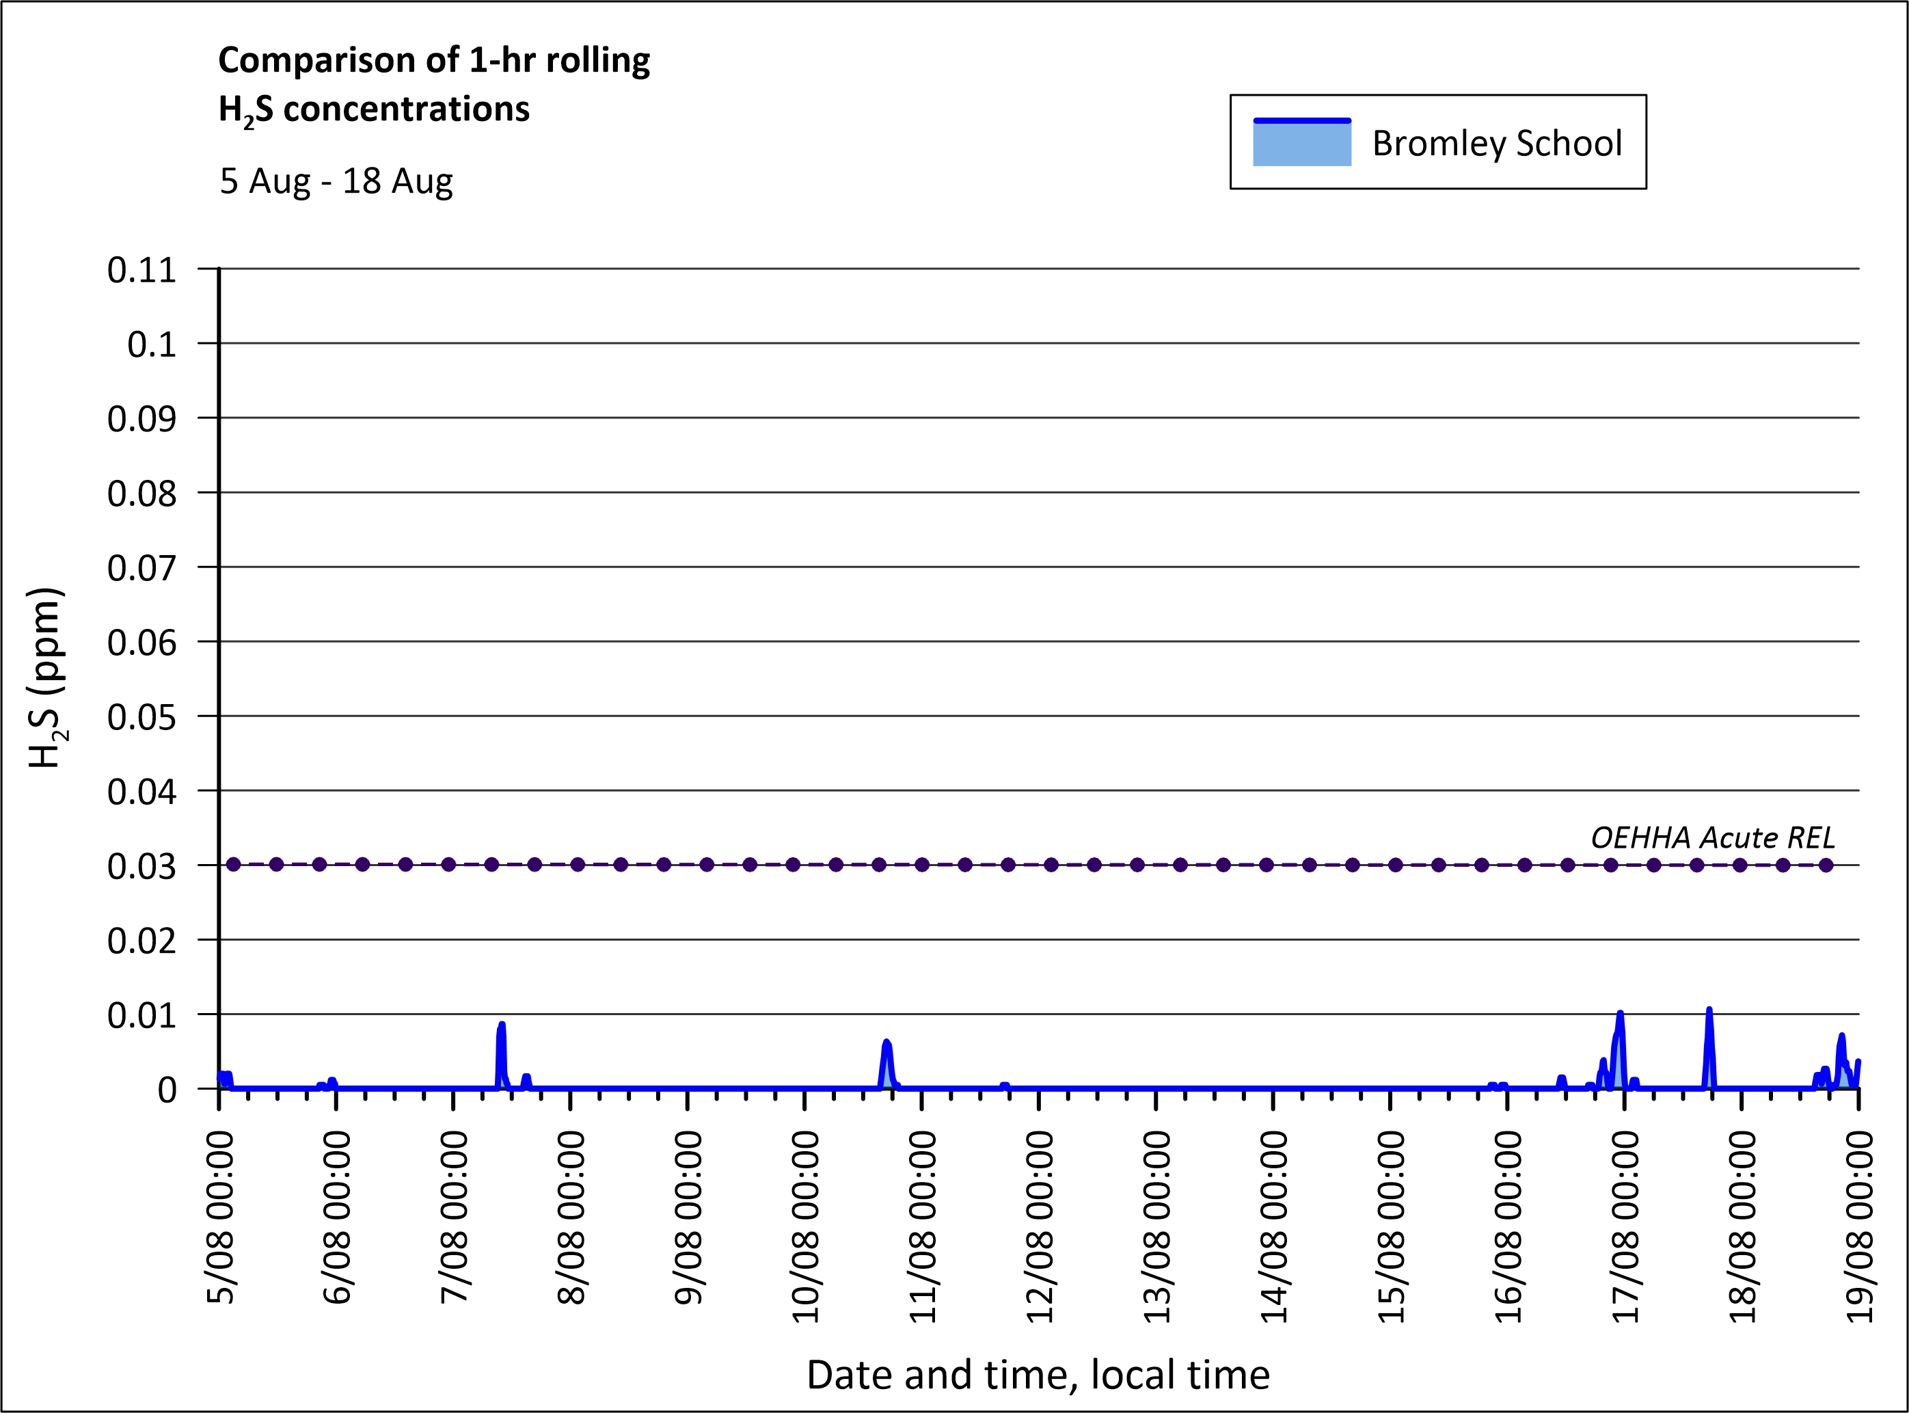Viewport: 1909px width, 1413px height.
Task: Click the 0.11 y-axis tick label
Action: pos(141,270)
